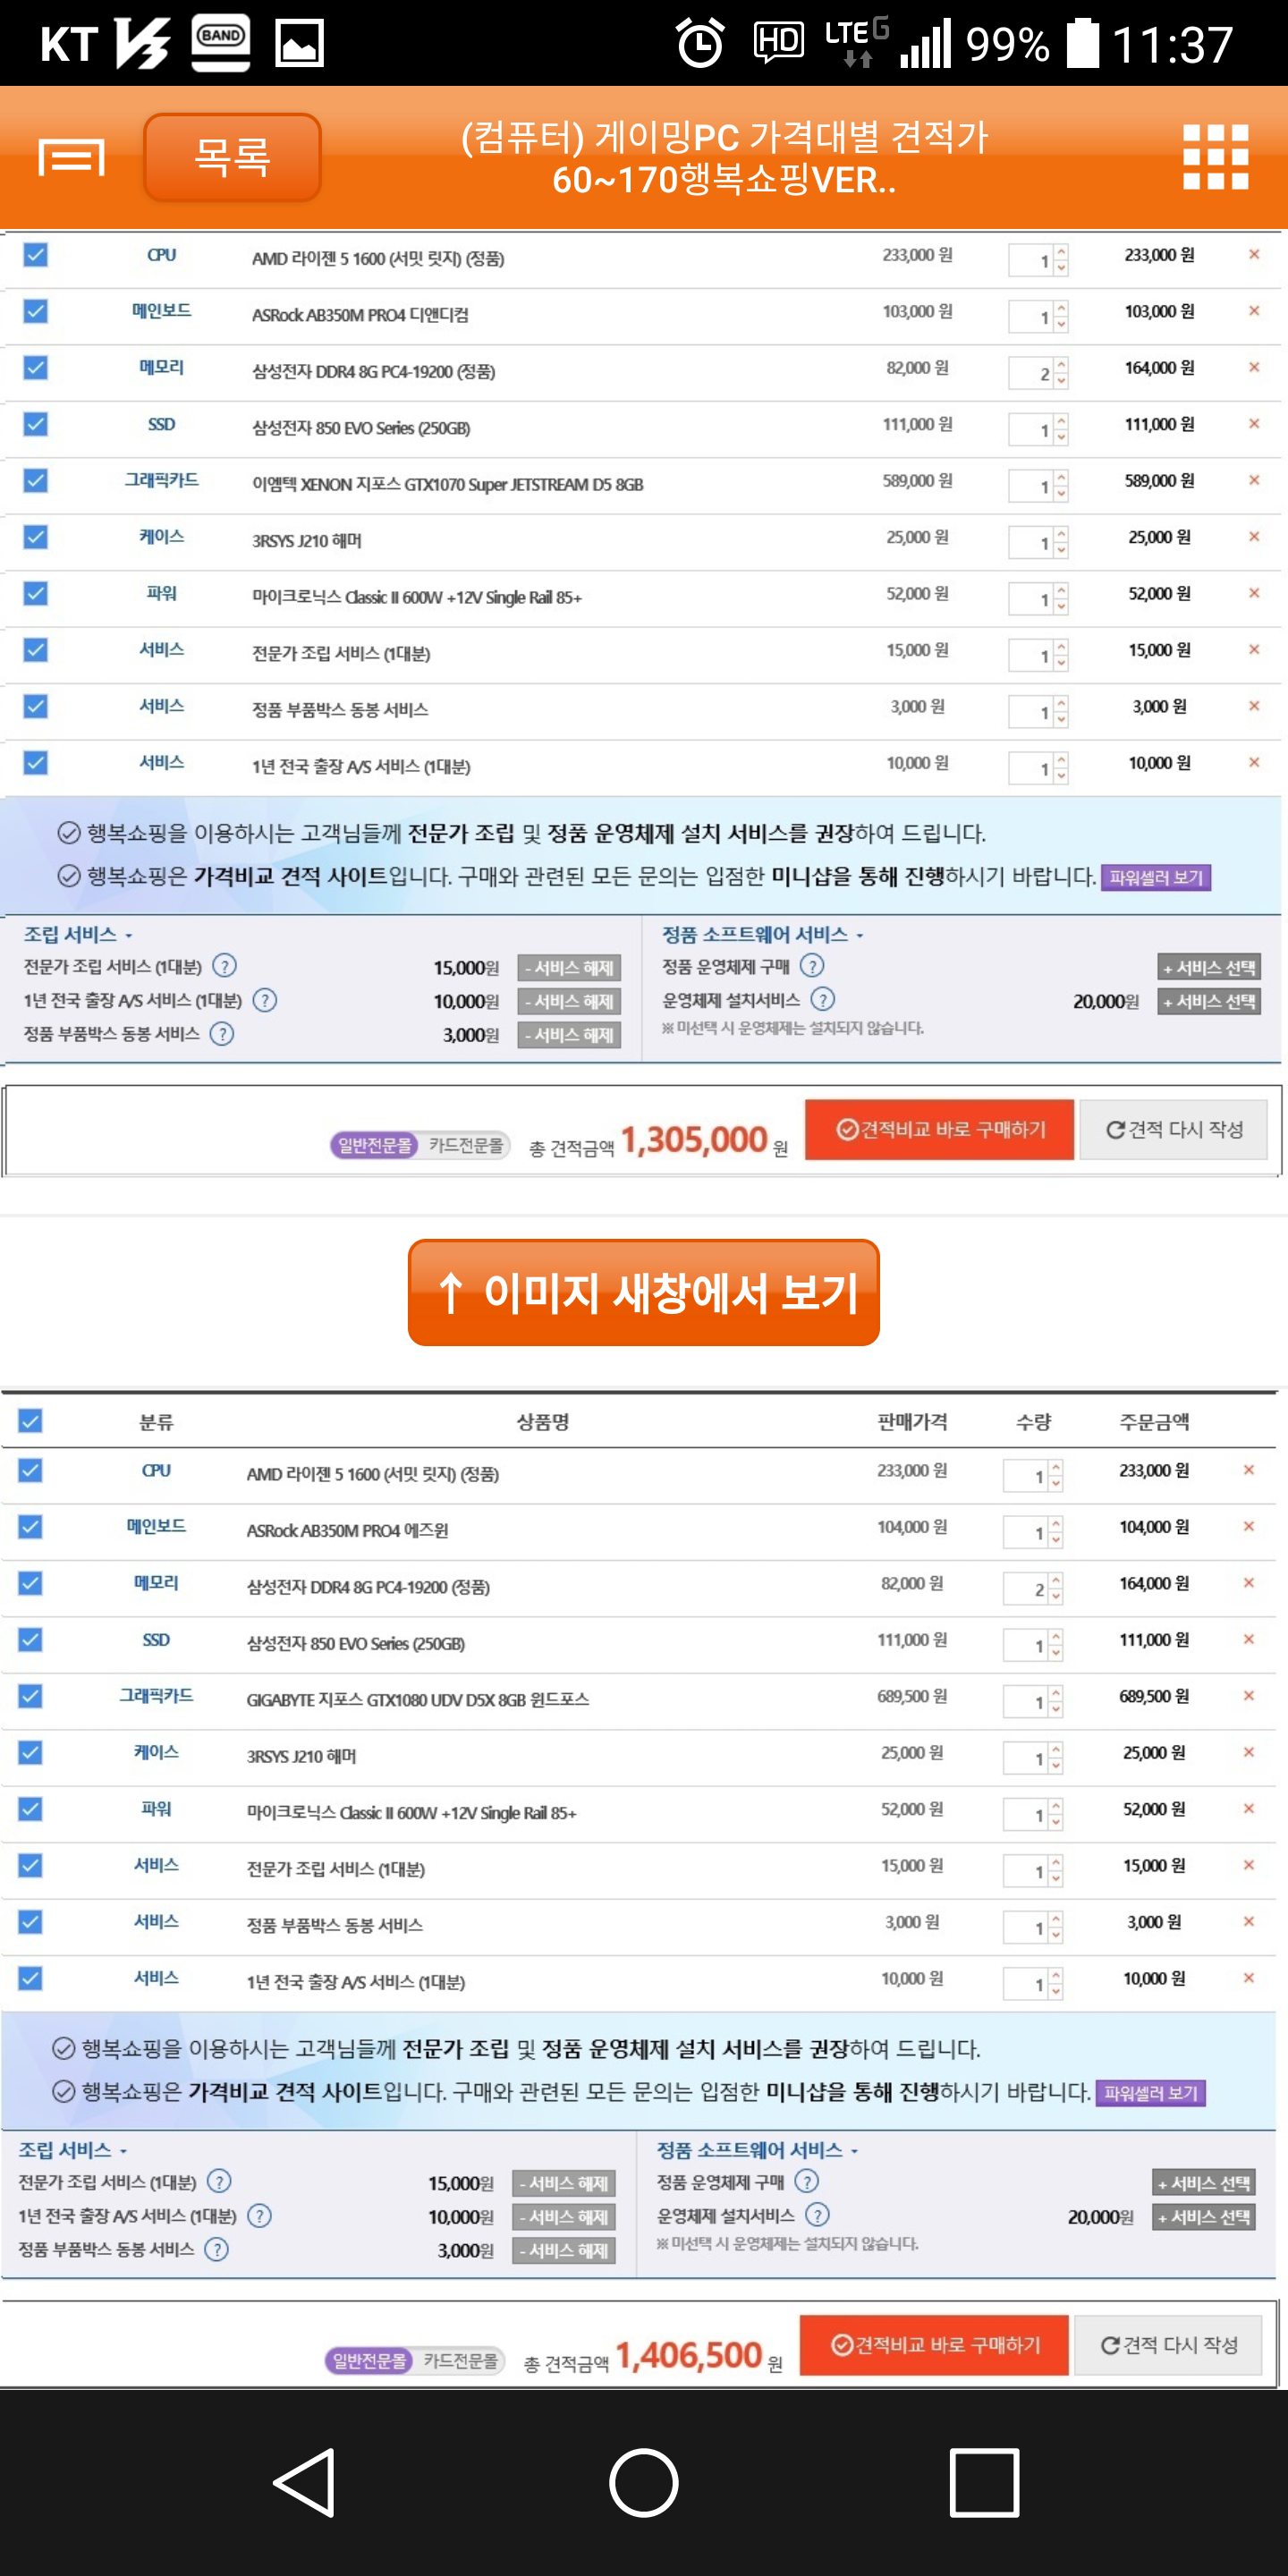Select 카드전문몰 tab beside the 1,406,500원 total
Image resolution: width=1288 pixels, height=2576 pixels.
(461, 2360)
